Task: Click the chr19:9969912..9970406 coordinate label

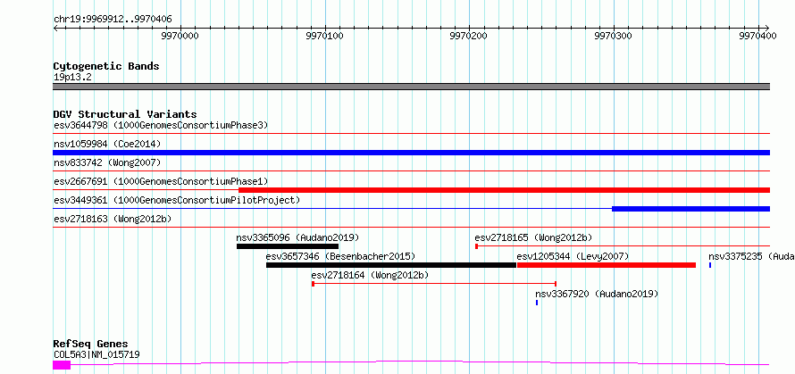Action: (113, 20)
